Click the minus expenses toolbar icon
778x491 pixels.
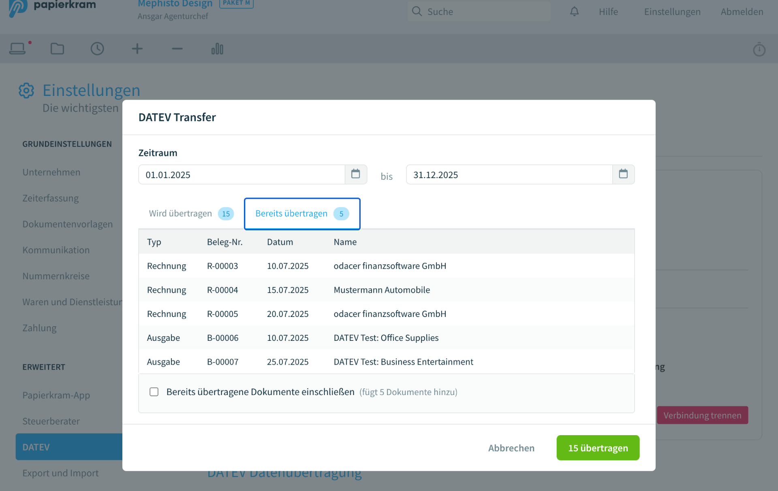pos(177,49)
